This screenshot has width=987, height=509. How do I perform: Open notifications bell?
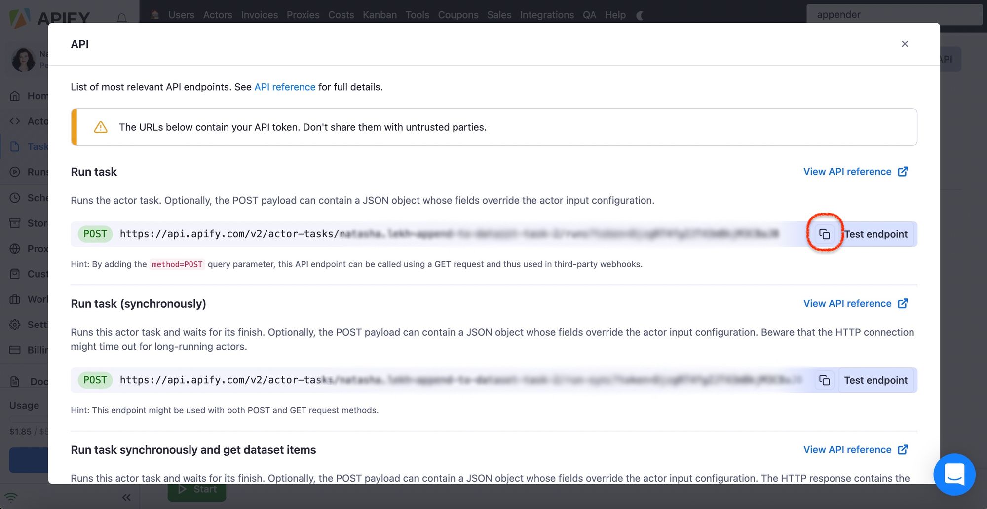pyautogui.click(x=122, y=18)
